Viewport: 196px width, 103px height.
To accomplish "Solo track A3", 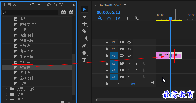I will [x=136, y=77].
